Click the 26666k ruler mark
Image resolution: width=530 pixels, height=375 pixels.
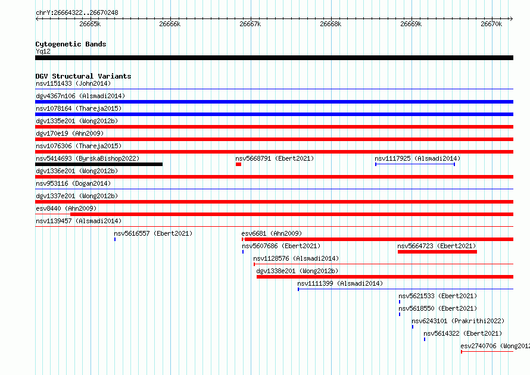click(x=170, y=24)
